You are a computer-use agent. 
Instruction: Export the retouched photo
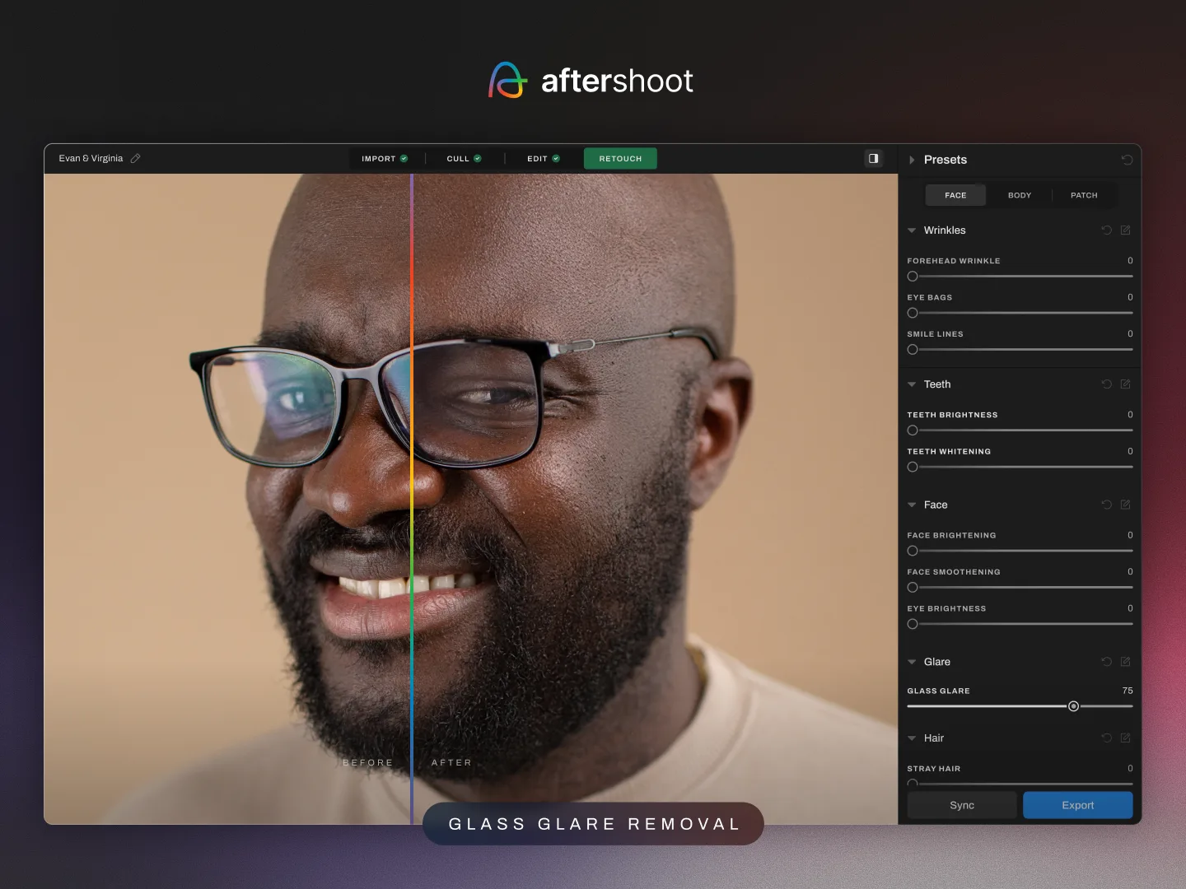1078,805
